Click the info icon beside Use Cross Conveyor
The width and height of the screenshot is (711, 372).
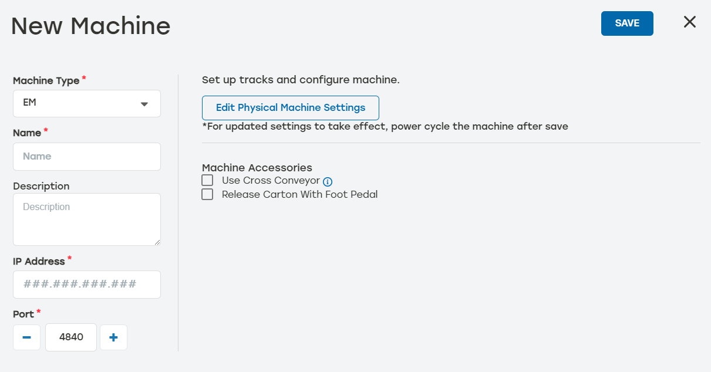328,181
